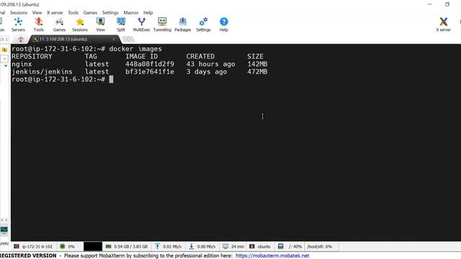
Task: Open the Tools menu
Action: tap(73, 13)
